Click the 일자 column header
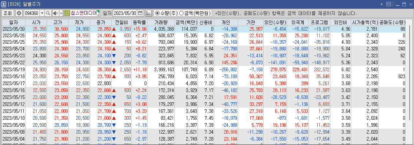Viewport: 414px width, 145px height. tap(14, 22)
